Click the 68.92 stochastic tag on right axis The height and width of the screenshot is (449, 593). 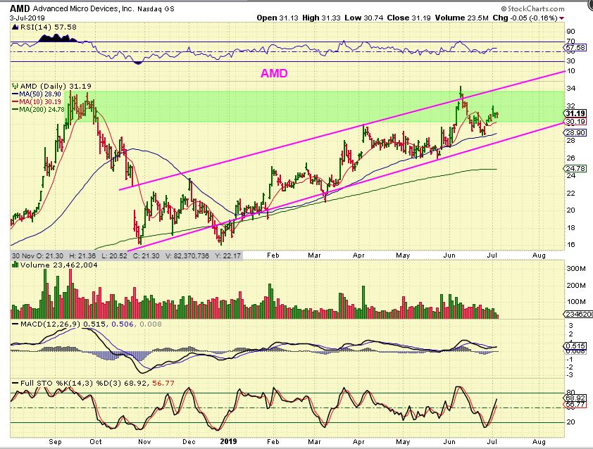point(575,398)
